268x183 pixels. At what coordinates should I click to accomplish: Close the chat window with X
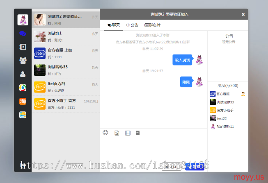(243, 14)
